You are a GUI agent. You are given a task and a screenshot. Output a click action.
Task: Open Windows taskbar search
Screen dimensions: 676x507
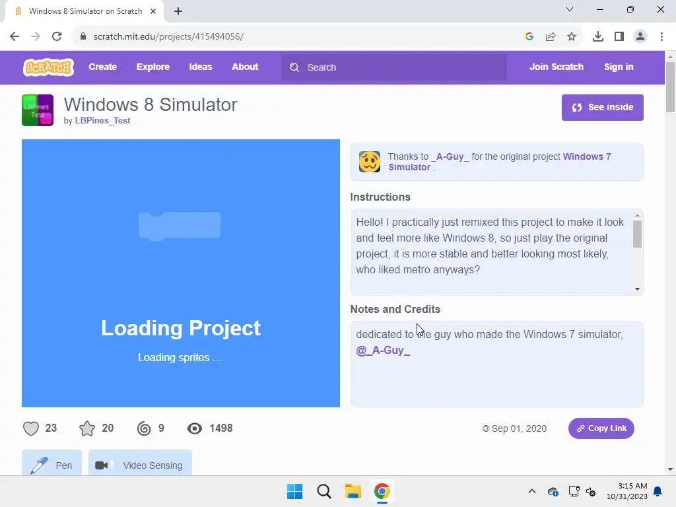tap(323, 491)
